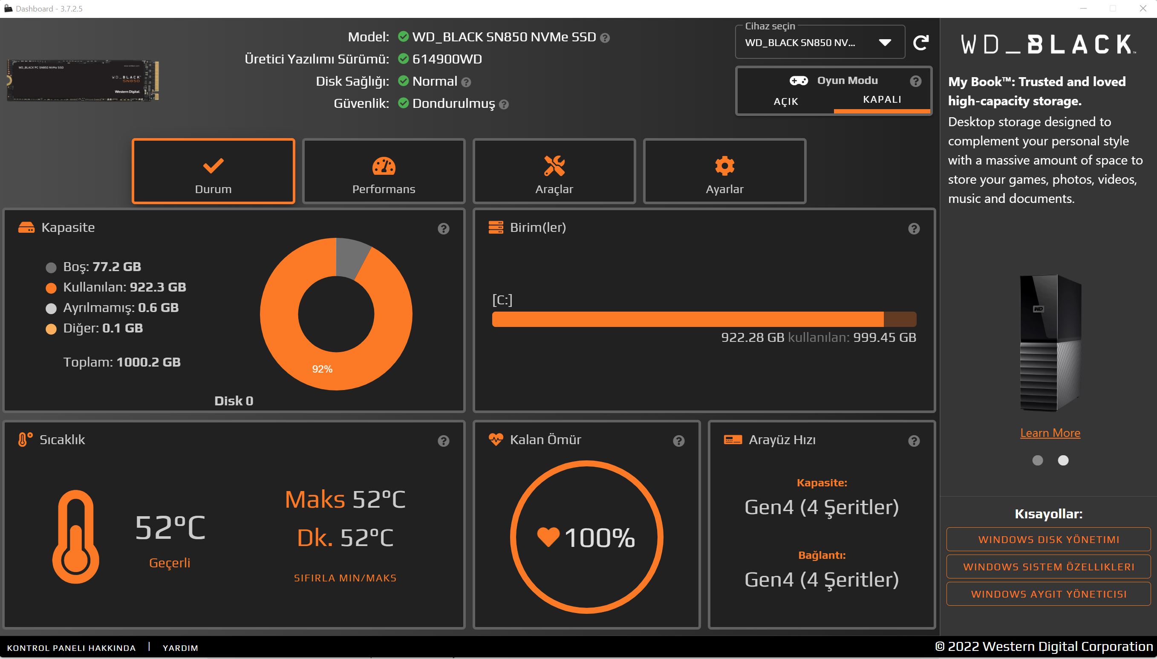Select the first carousel dot indicator

tap(1037, 460)
